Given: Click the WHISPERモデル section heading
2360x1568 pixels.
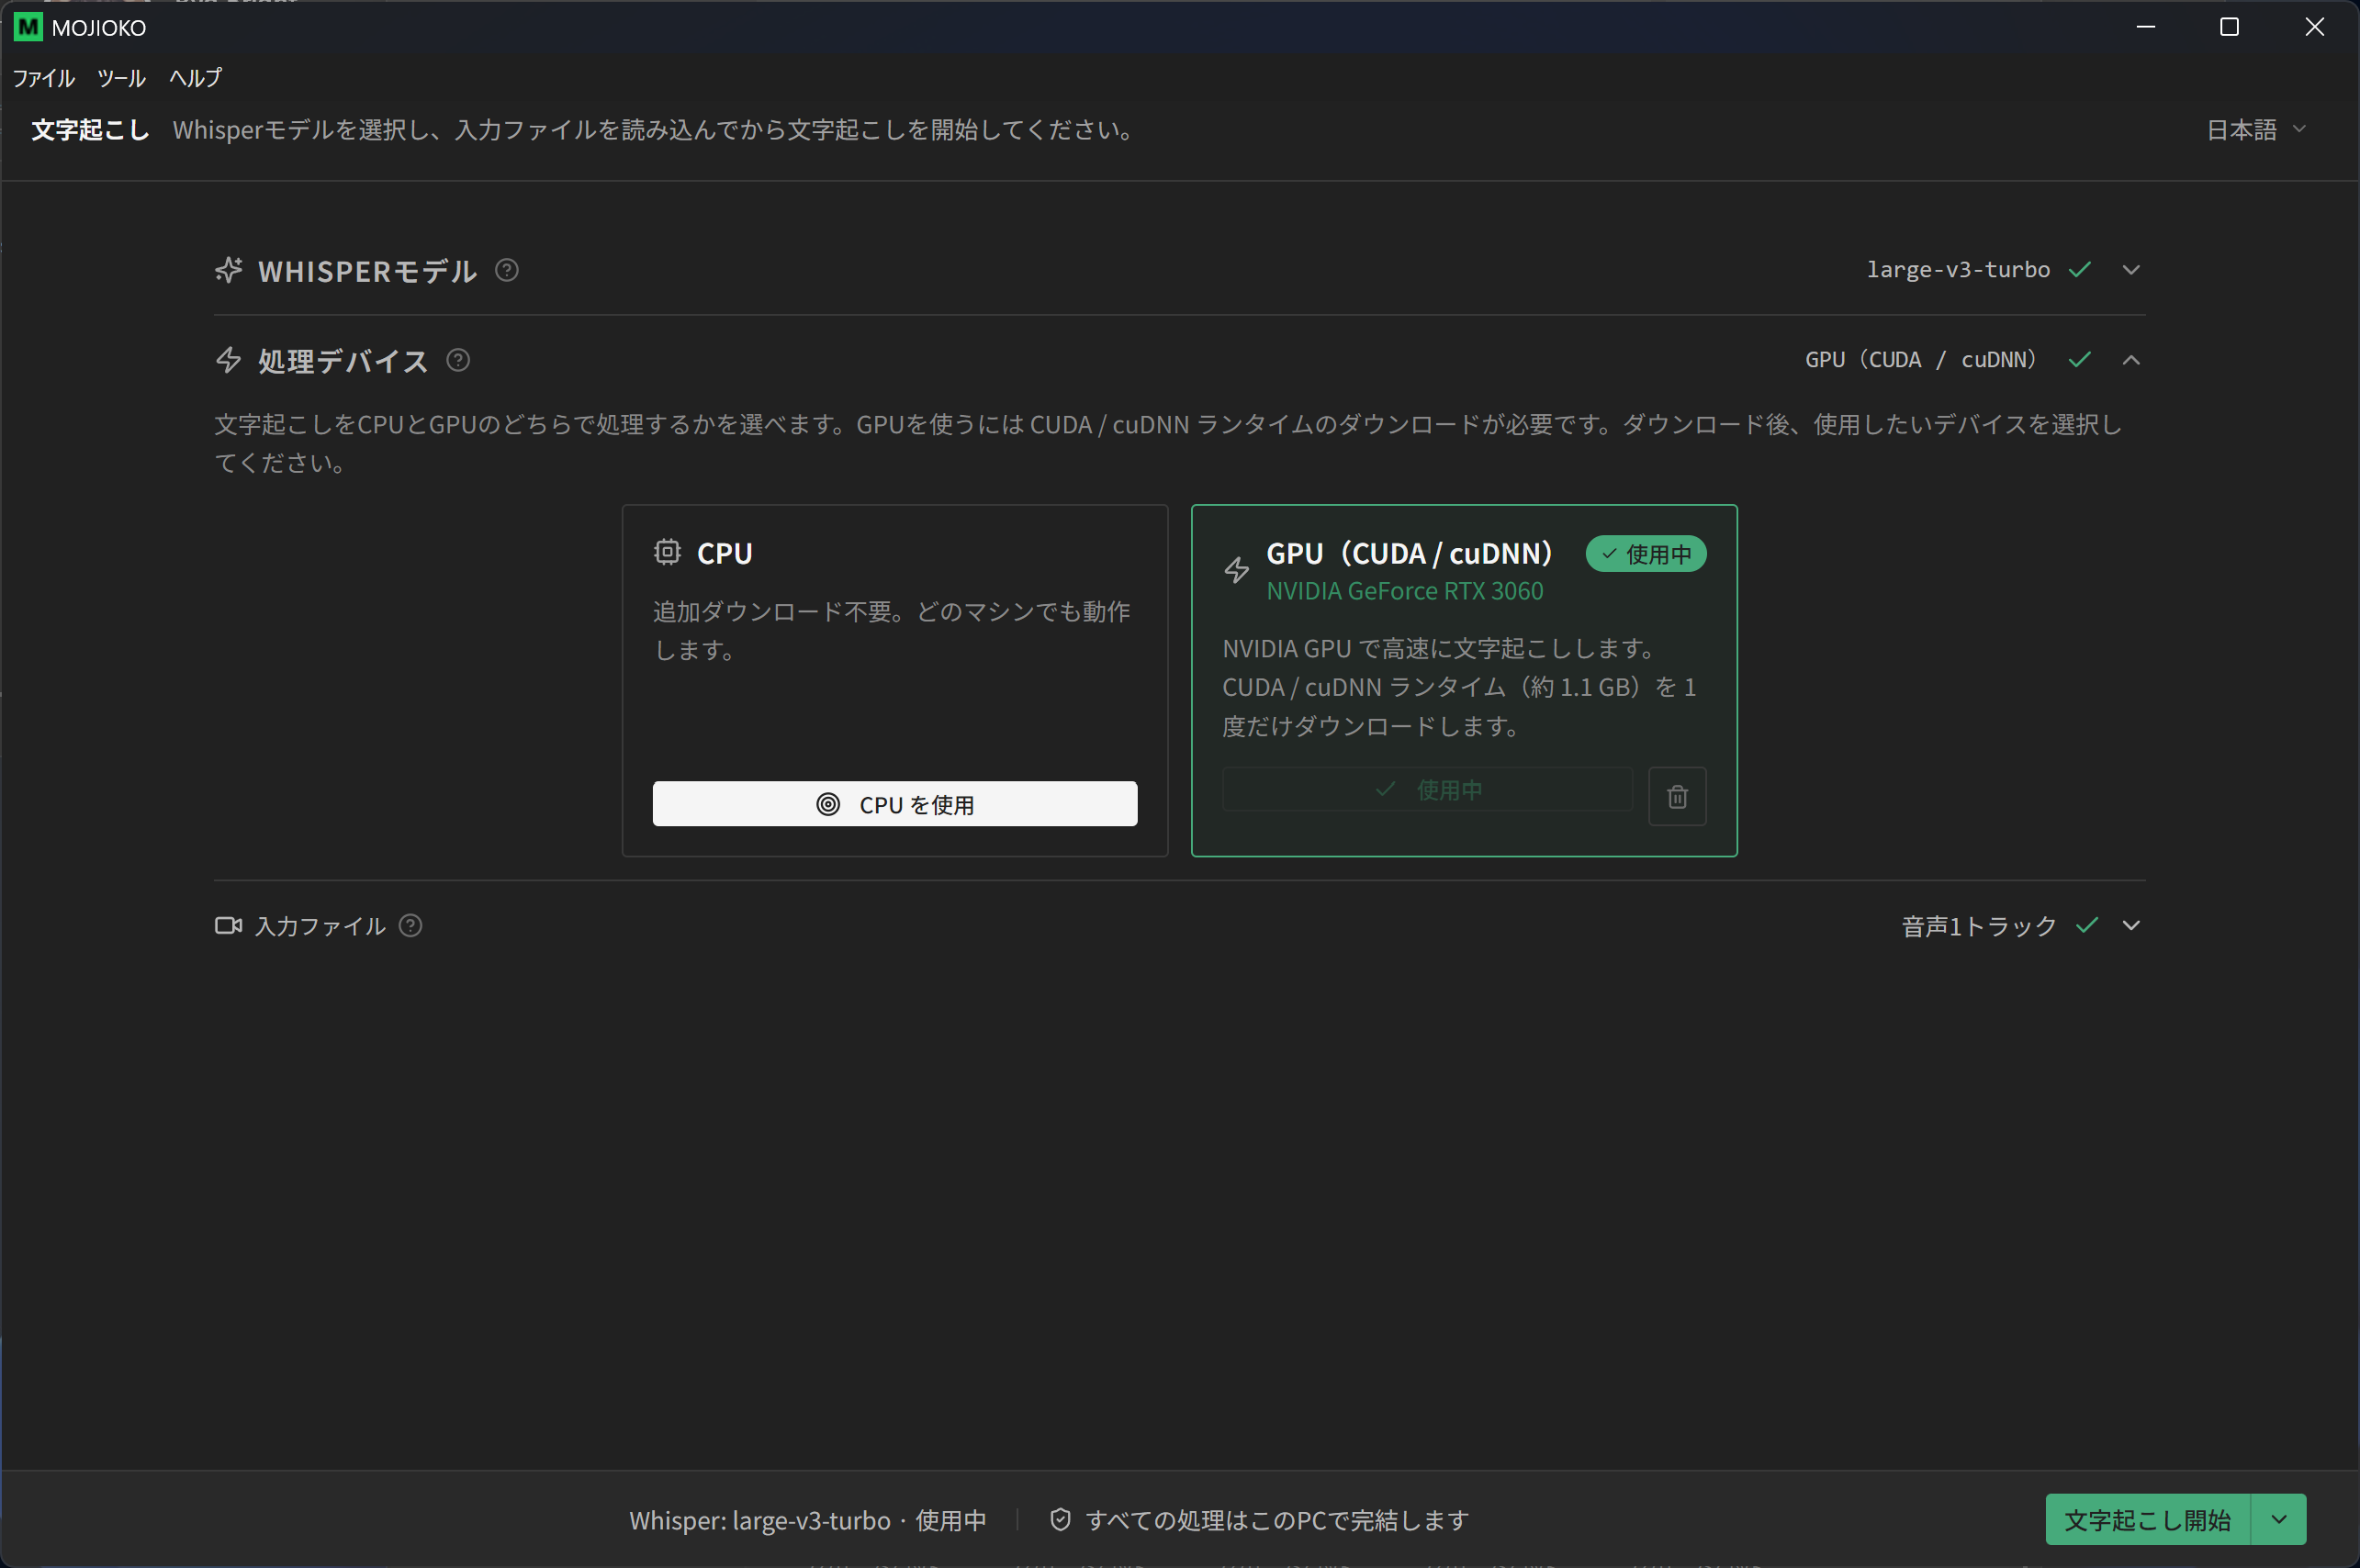Looking at the screenshot, I should point(368,271).
